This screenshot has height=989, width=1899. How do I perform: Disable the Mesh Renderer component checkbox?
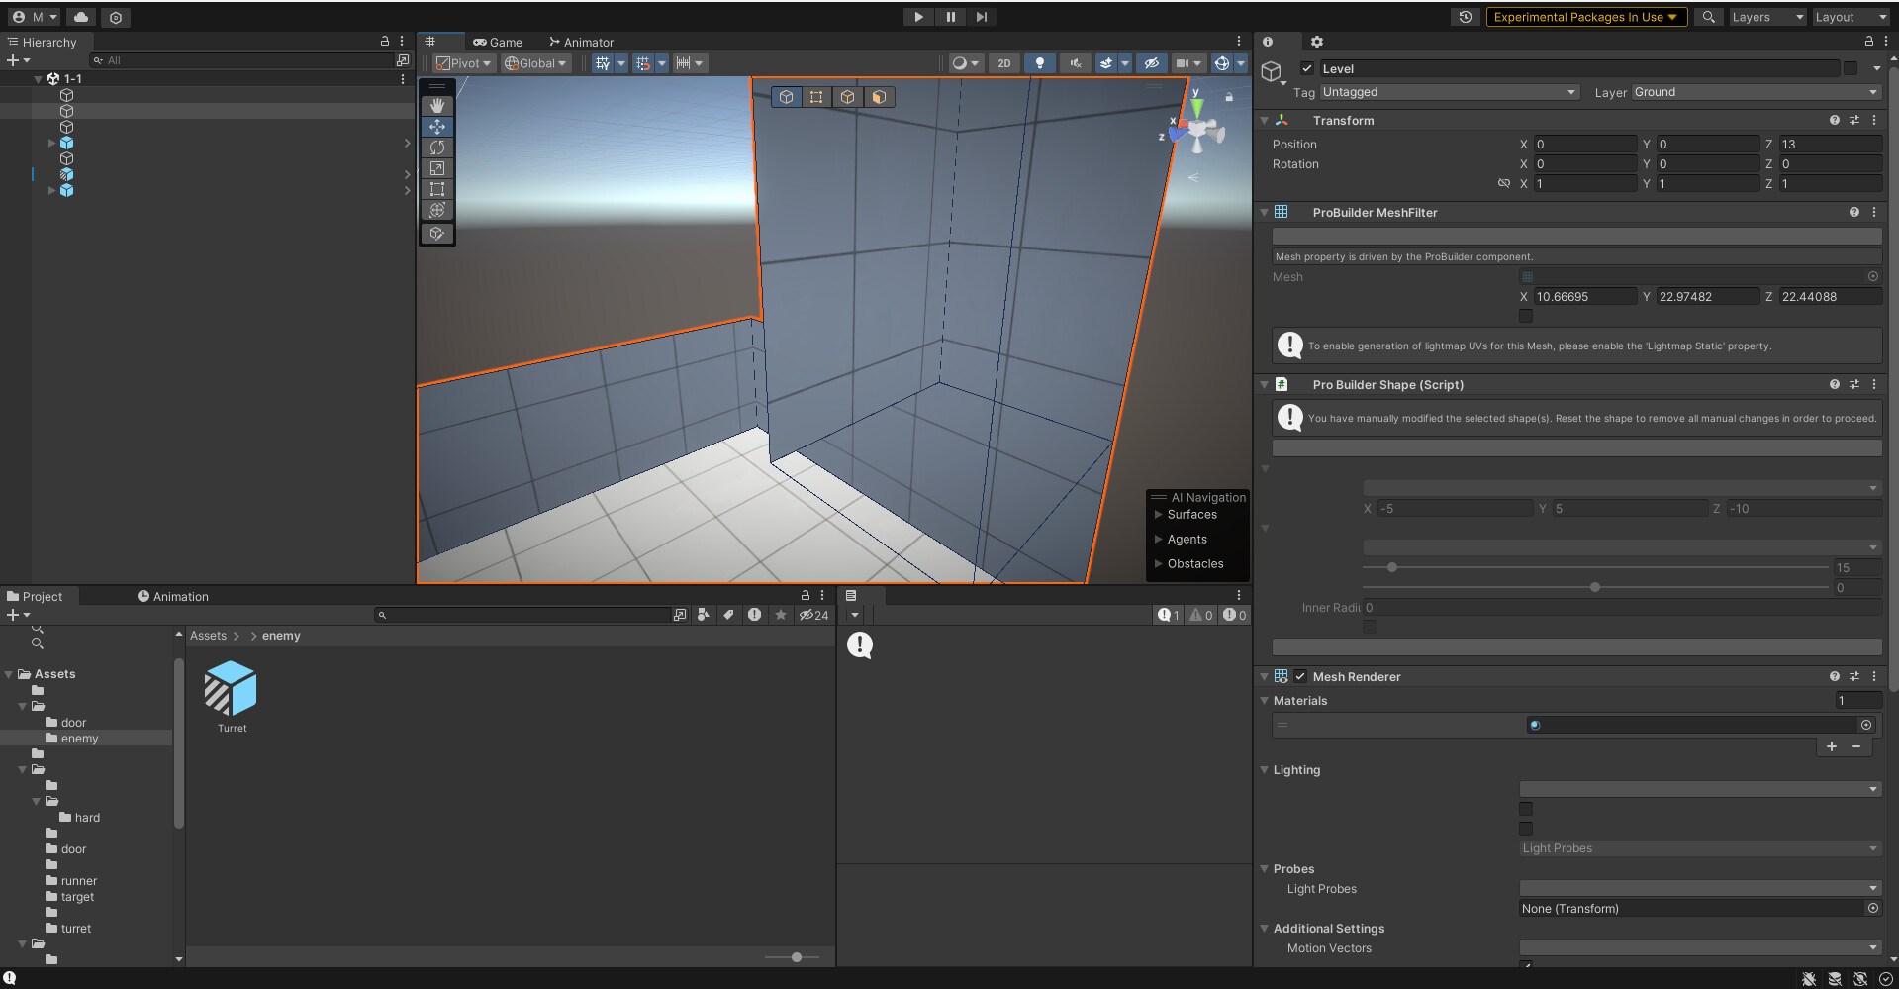pos(1299,676)
